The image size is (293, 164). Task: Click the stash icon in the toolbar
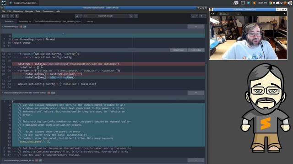[77, 16]
